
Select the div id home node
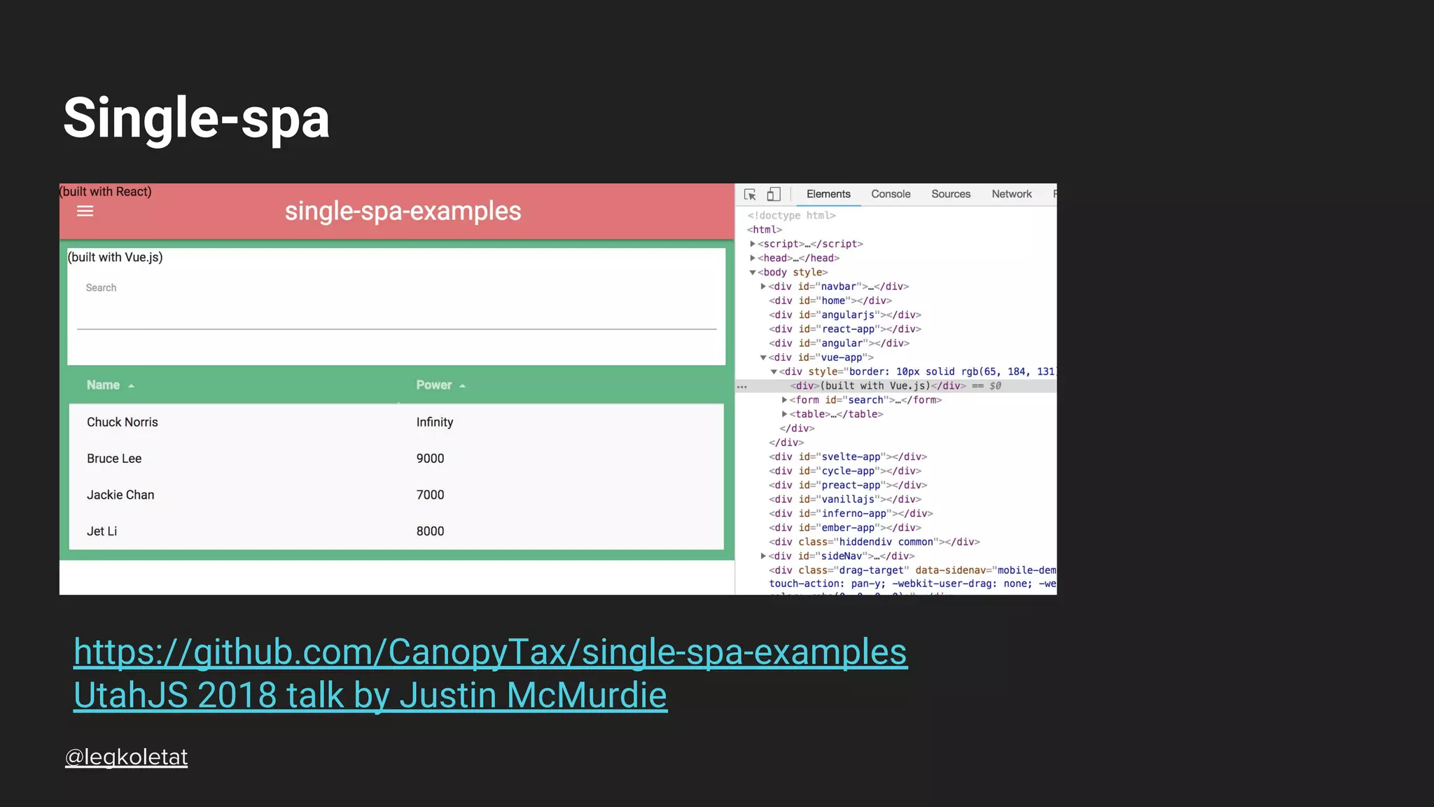click(830, 301)
